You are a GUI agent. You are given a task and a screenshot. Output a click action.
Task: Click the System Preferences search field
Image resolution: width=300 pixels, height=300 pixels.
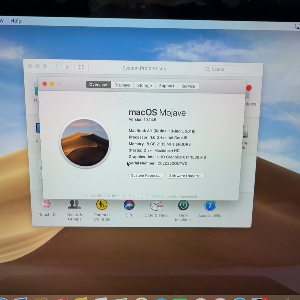(x=232, y=69)
